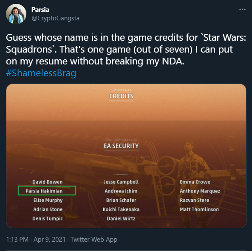
Task: Click the name Matt Thomlinson in credits
Action: pos(199,209)
